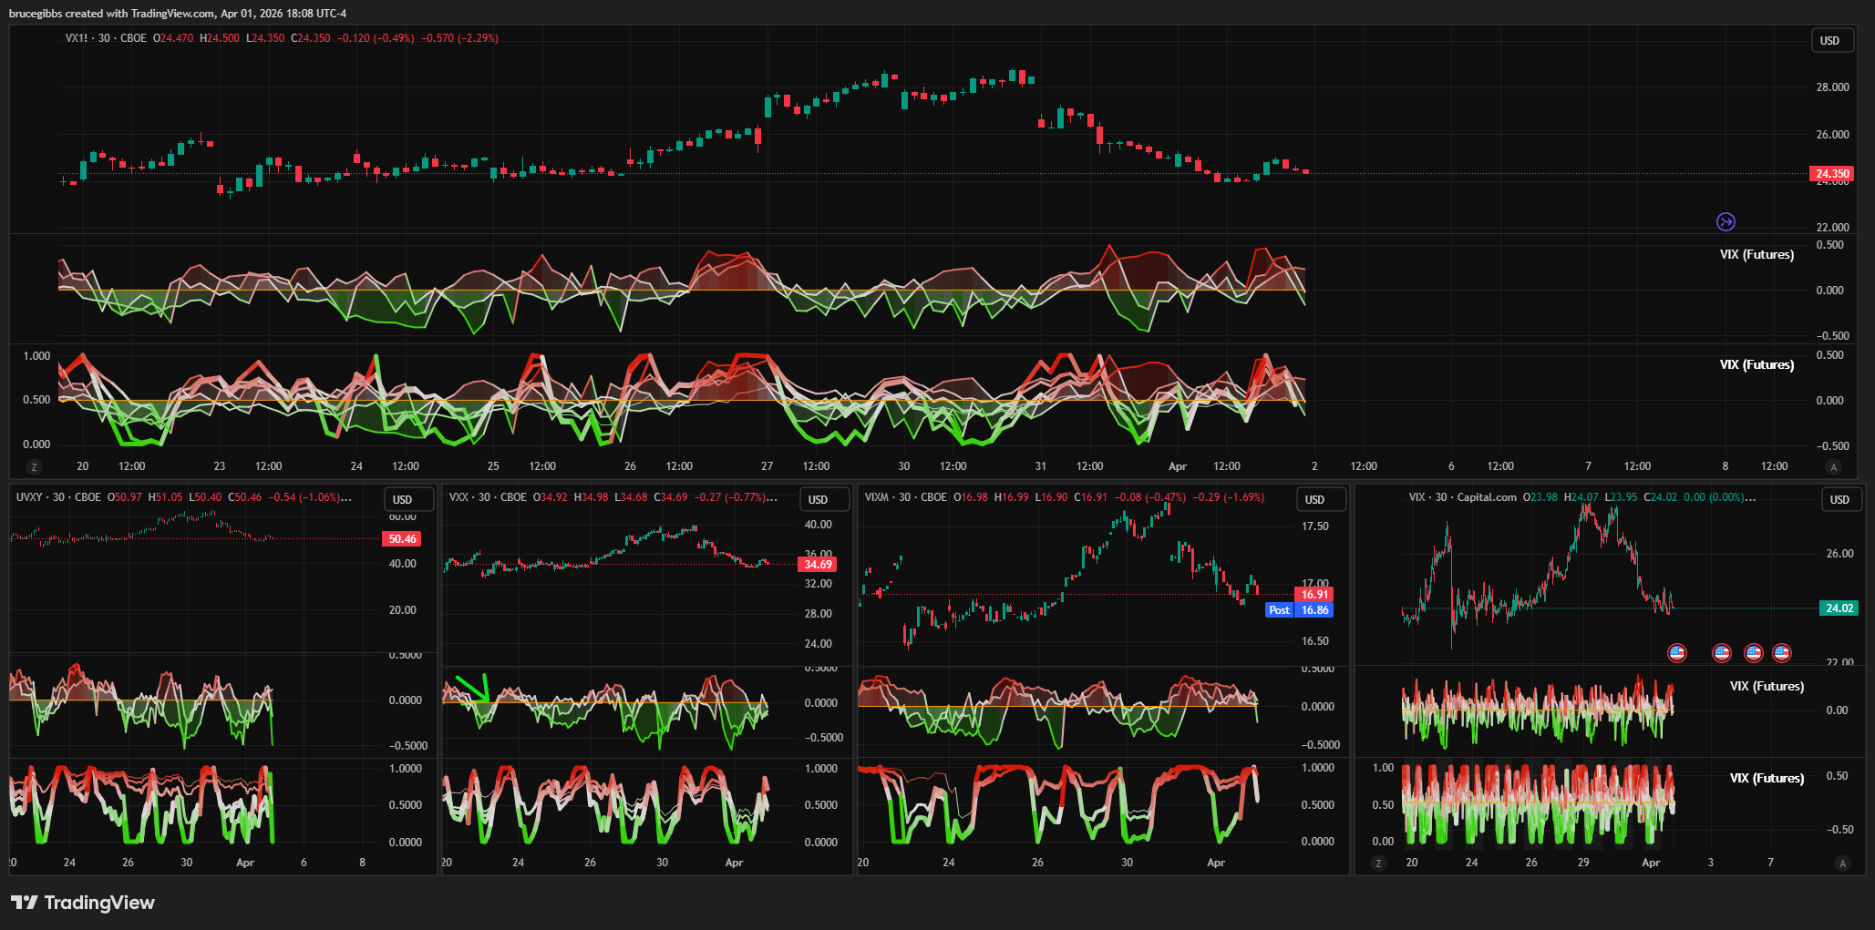The width and height of the screenshot is (1875, 930).
Task: Click the second US flag event marker
Action: tap(1721, 652)
